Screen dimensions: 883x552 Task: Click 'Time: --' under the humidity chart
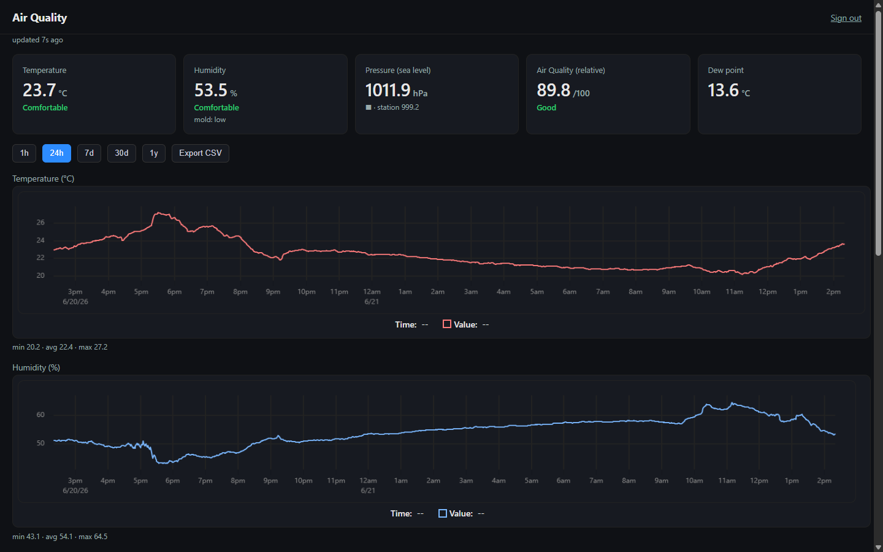[407, 513]
